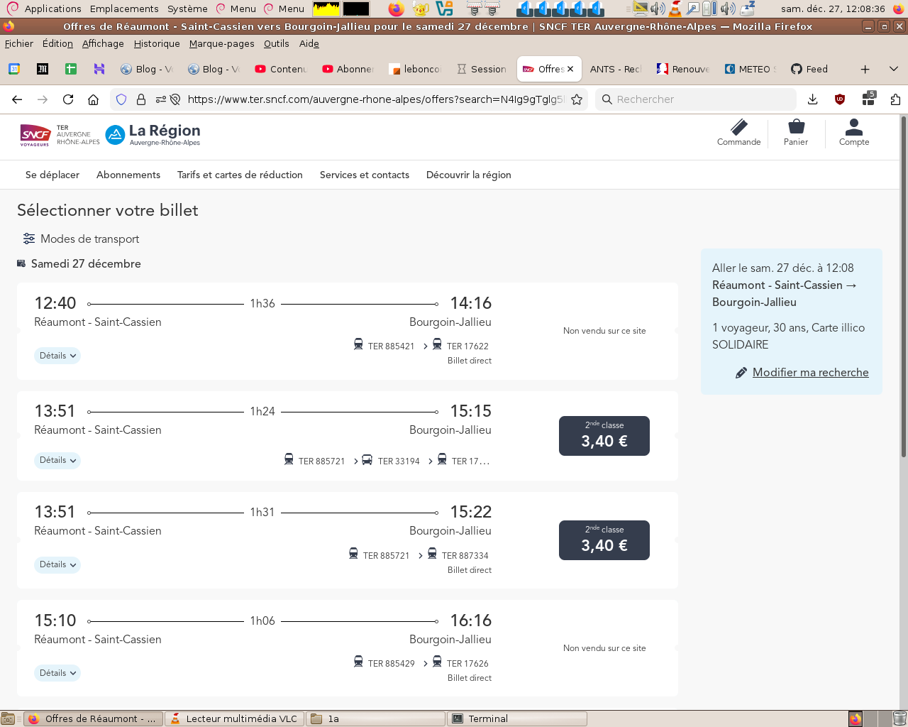Expand Détails for the 13:51 to 15:15 trip

57,461
